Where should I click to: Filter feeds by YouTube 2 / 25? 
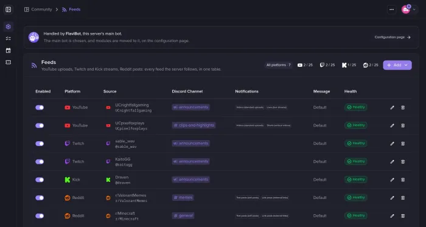[305, 65]
